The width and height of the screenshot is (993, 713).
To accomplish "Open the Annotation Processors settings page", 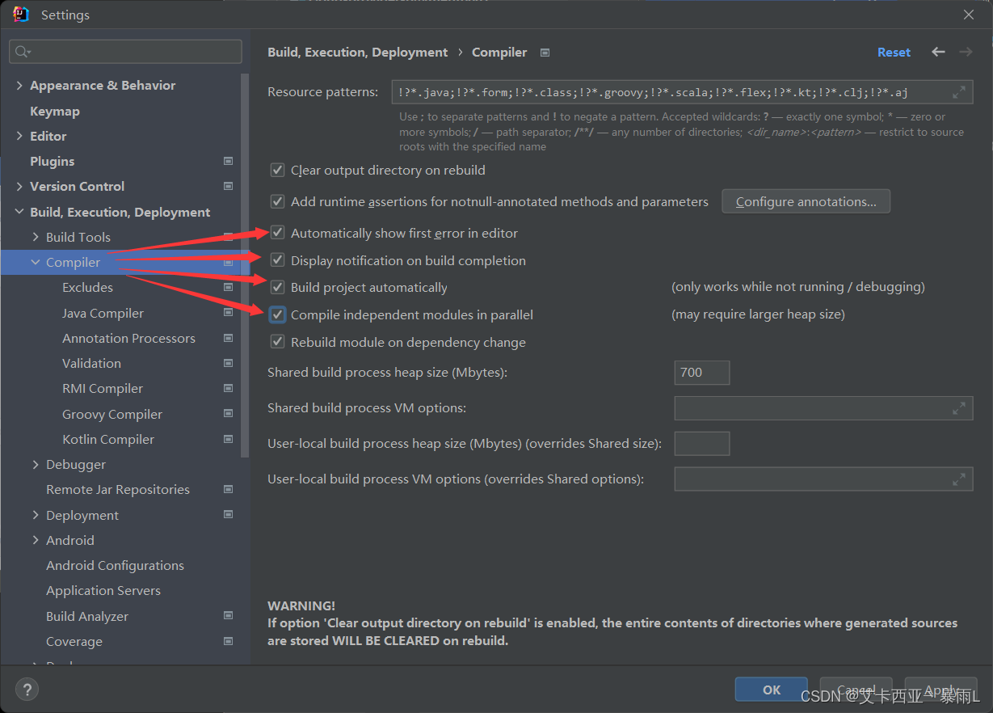I will [x=129, y=338].
